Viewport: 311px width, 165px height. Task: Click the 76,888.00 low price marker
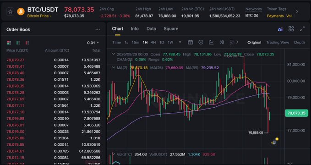256,132
